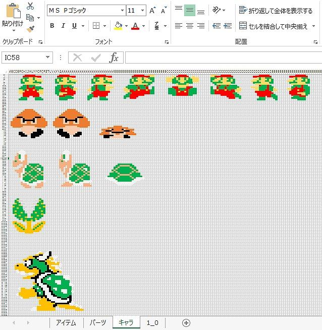Increase font size with the large A icon
Image resolution: width=322 pixels, height=330 pixels.
(152, 11)
